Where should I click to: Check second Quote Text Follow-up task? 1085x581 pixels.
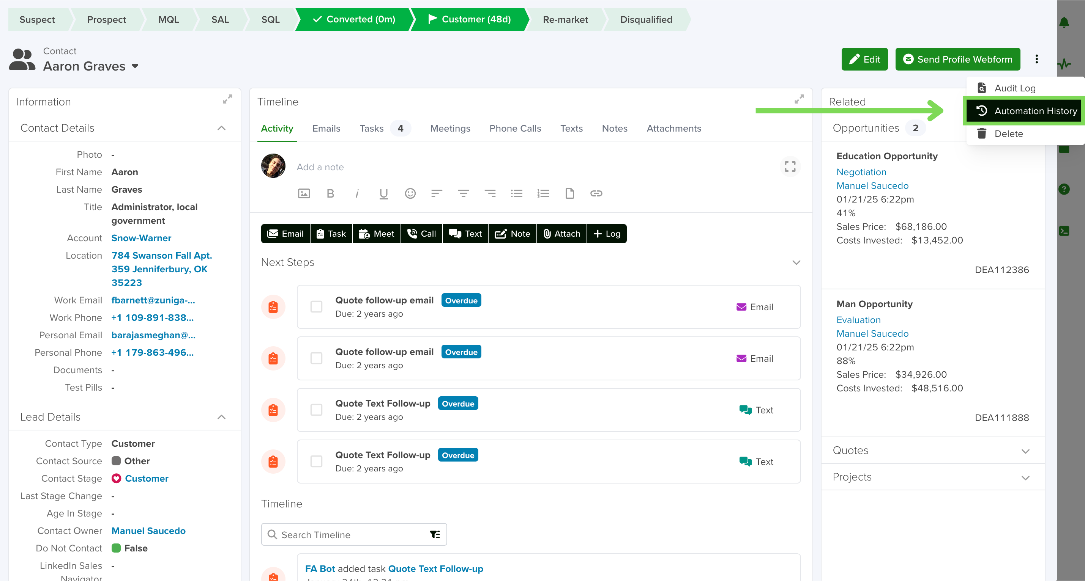(x=316, y=462)
